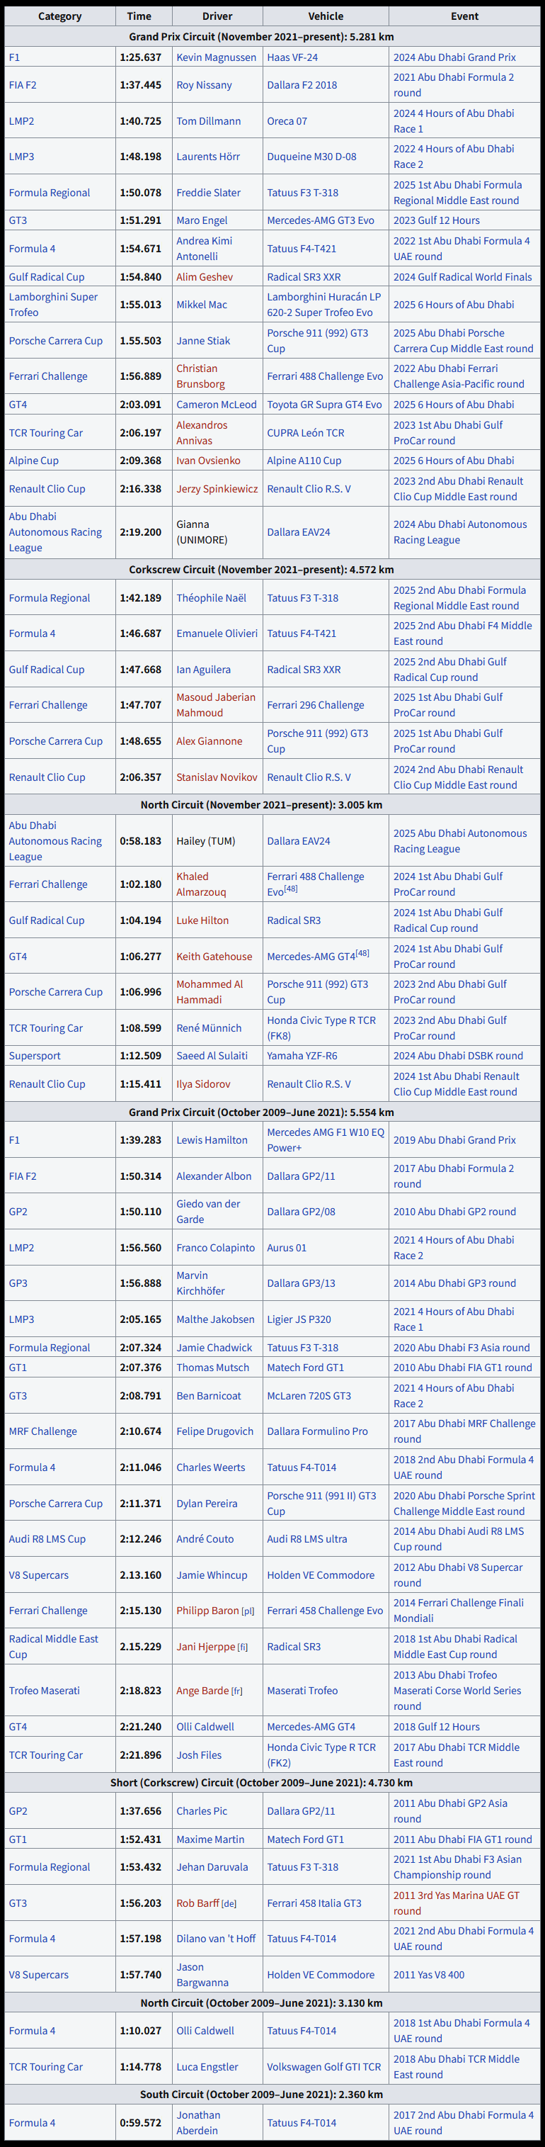Screen dimensions: 545x2147
Task: Open the red Keith Gatehouse link
Action: (214, 956)
